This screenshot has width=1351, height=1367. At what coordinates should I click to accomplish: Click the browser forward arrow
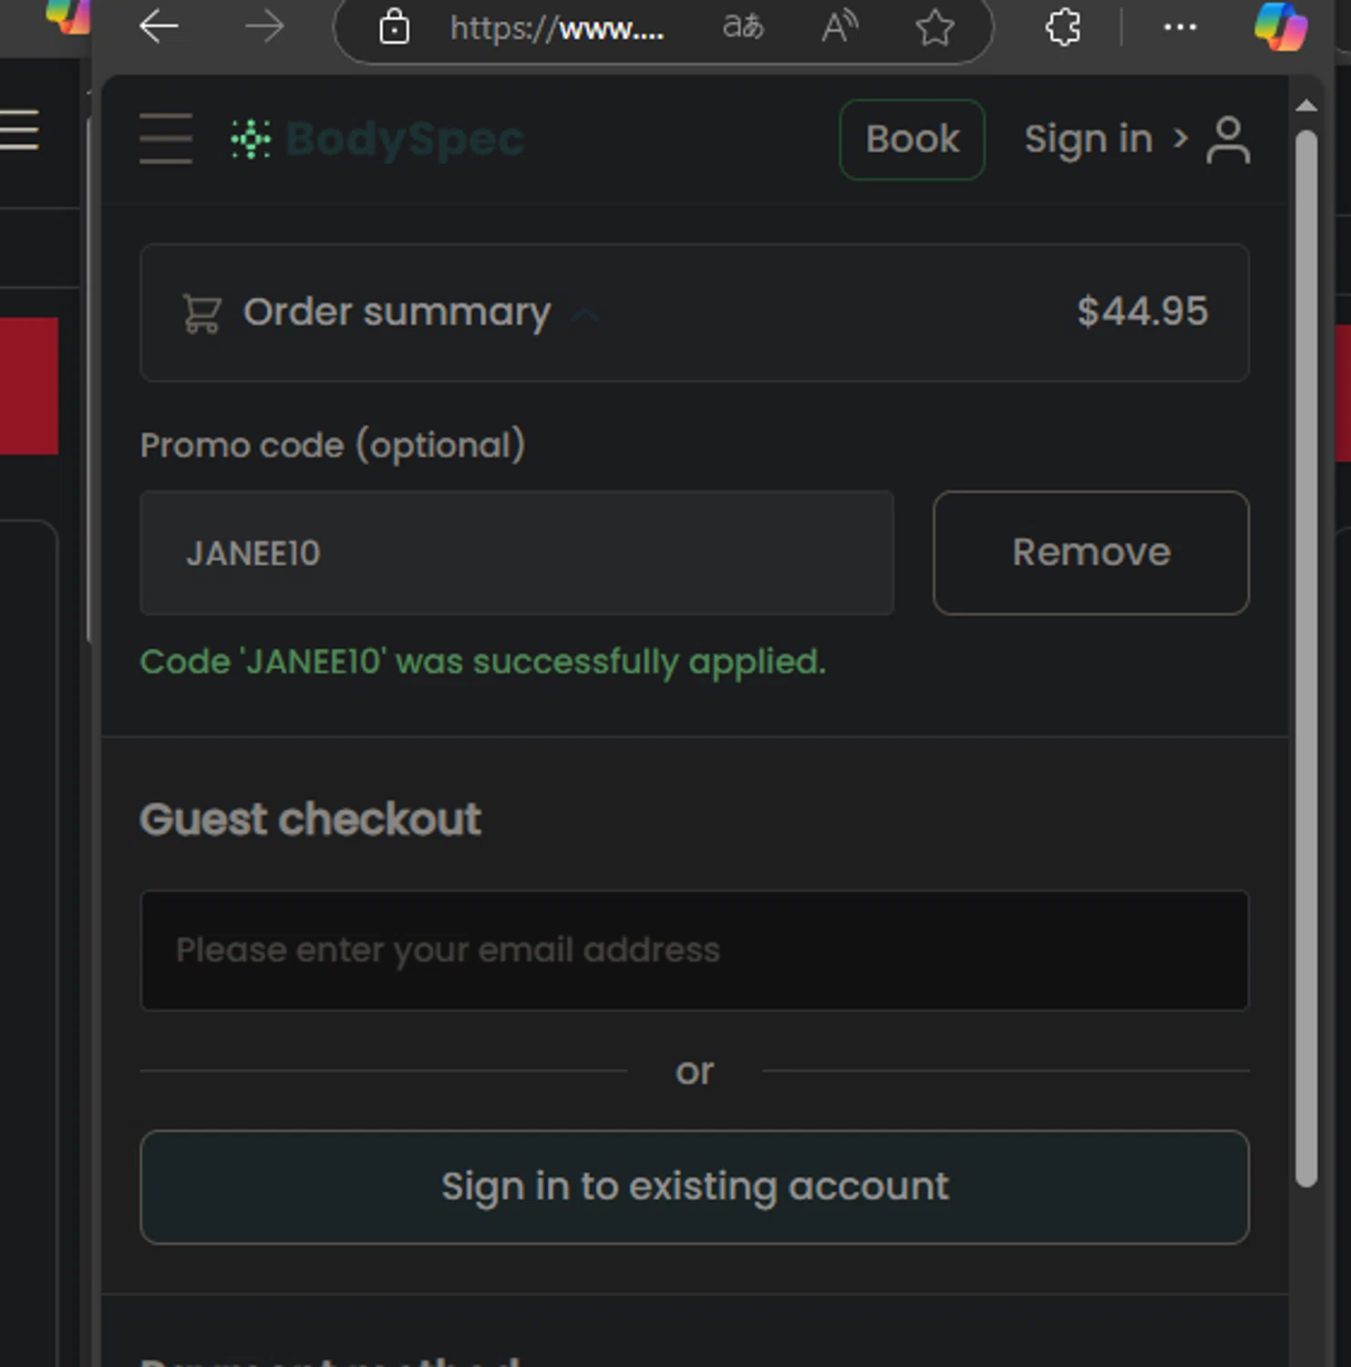click(264, 27)
